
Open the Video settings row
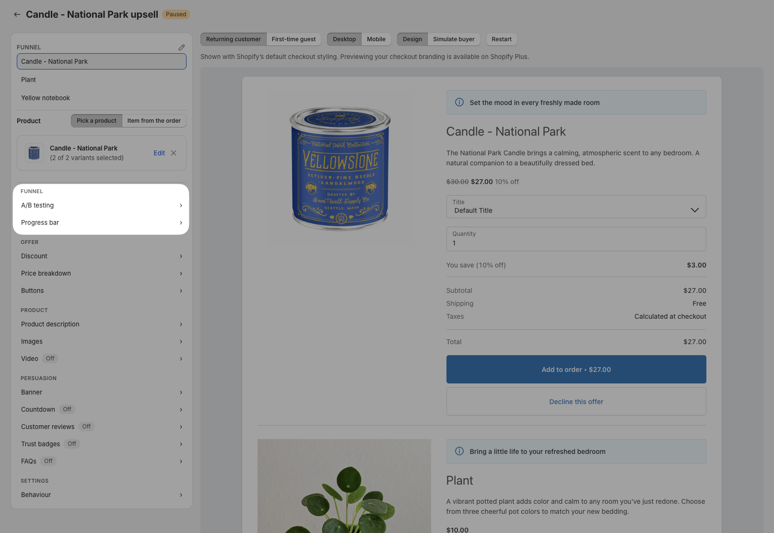click(102, 359)
